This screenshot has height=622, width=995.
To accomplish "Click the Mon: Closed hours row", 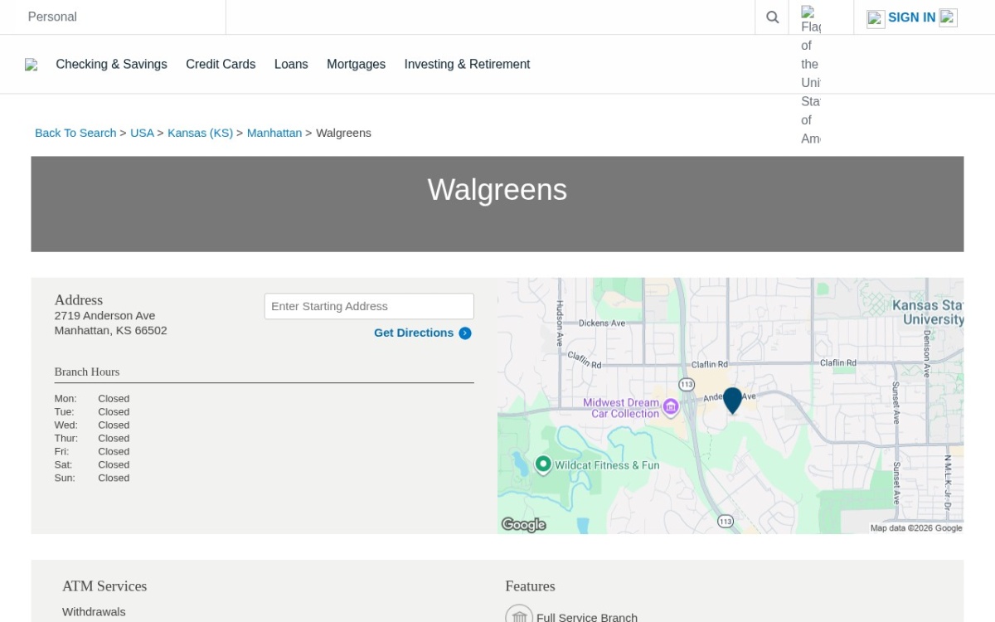I will [x=92, y=398].
